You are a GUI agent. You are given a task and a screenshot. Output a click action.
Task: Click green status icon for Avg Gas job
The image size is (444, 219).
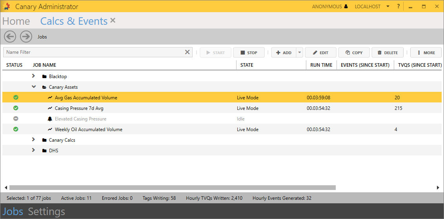click(16, 97)
